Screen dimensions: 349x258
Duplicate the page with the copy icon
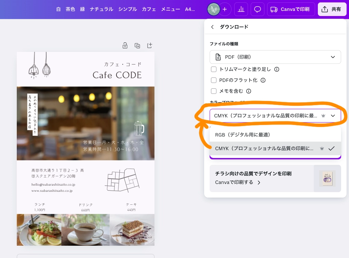(137, 45)
